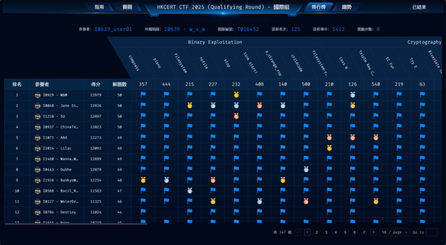
Task: Open the 趨勢 trends tab
Action: 346,7
